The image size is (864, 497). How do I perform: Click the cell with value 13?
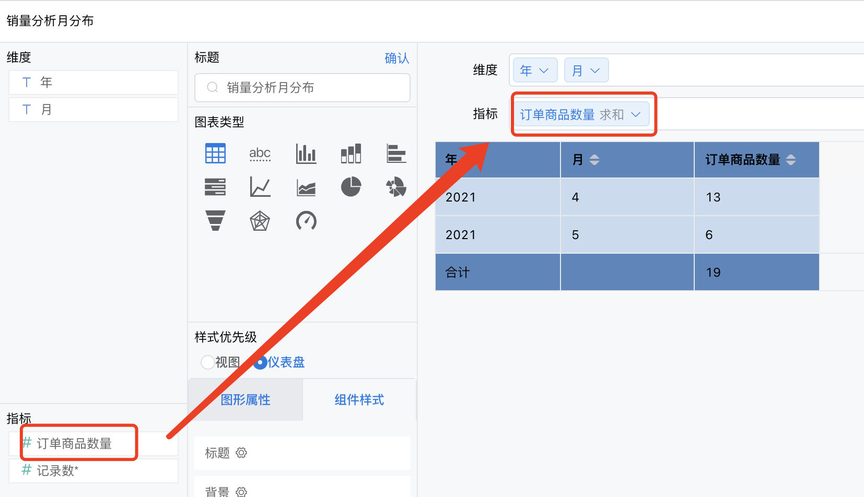(757, 197)
